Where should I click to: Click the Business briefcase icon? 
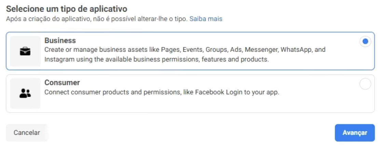pyautogui.click(x=25, y=51)
